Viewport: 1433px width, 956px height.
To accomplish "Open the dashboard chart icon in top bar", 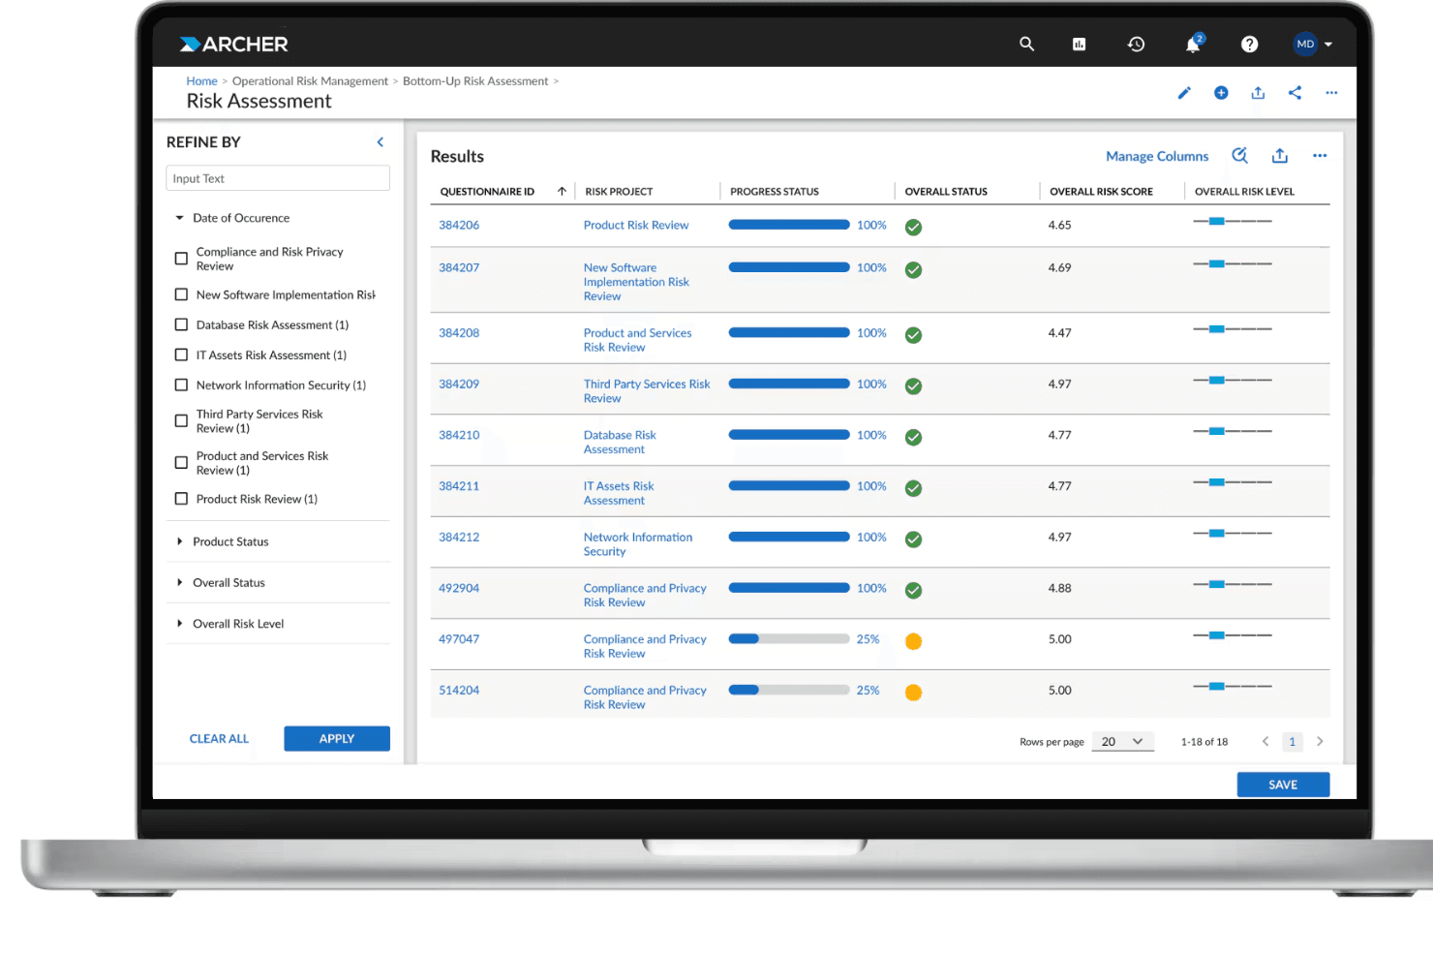I will [1079, 44].
